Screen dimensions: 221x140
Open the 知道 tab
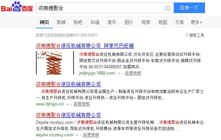[x=95, y=22]
